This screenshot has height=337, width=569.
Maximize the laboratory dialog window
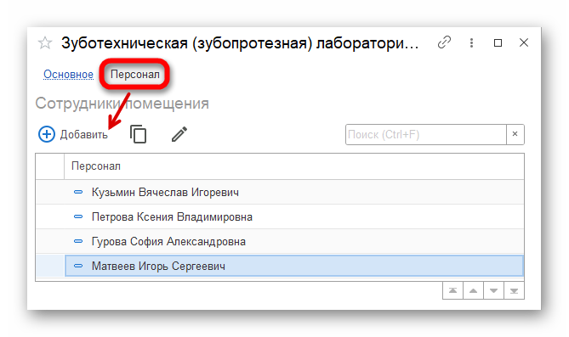[x=498, y=42]
